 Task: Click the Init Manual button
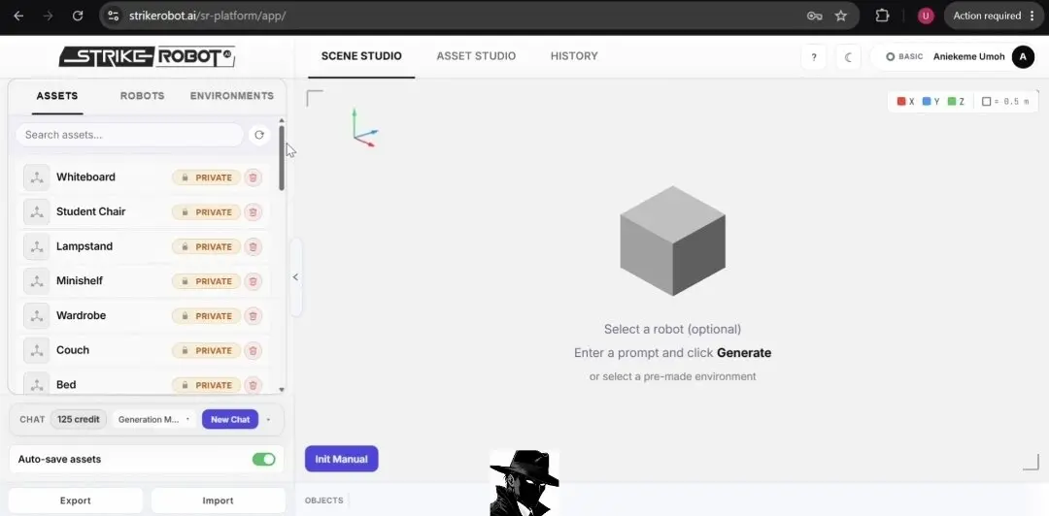pyautogui.click(x=342, y=459)
